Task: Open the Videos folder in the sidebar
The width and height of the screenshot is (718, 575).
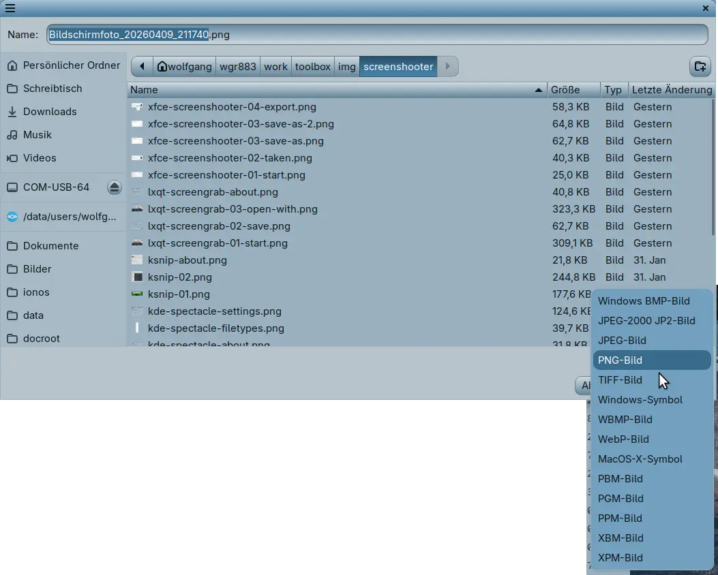Action: (x=63, y=158)
